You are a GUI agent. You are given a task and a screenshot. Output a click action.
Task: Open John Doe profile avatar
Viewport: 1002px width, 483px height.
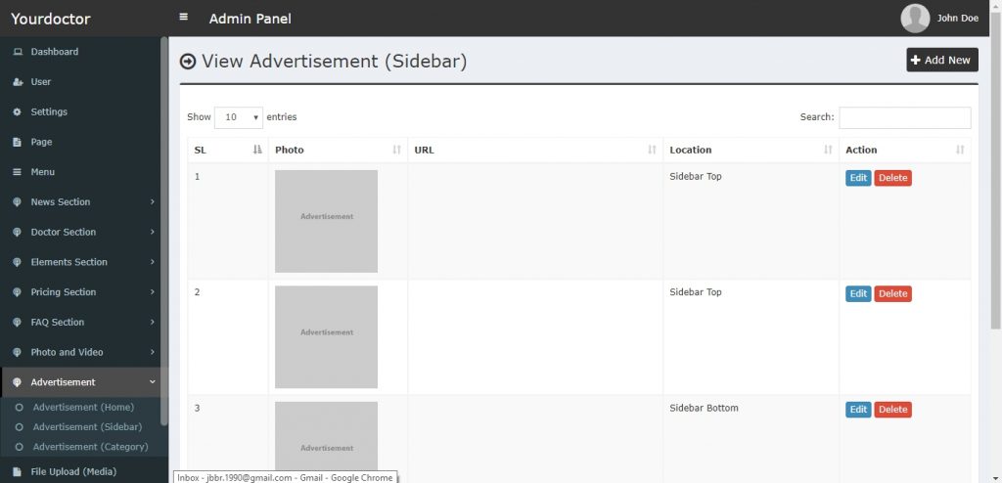915,18
